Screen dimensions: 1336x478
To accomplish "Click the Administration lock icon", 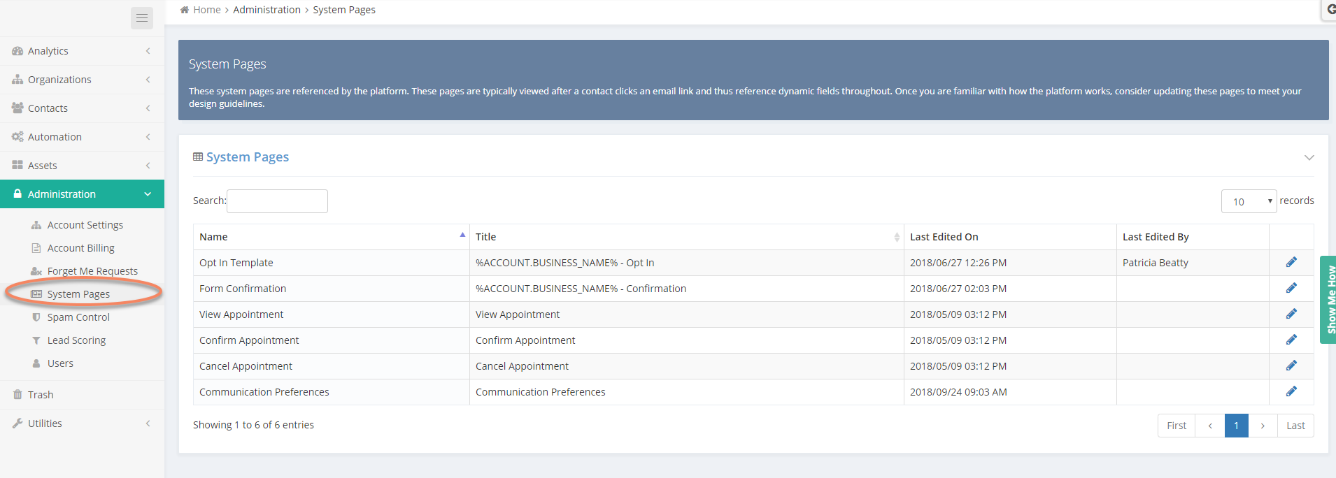I will click(x=17, y=194).
